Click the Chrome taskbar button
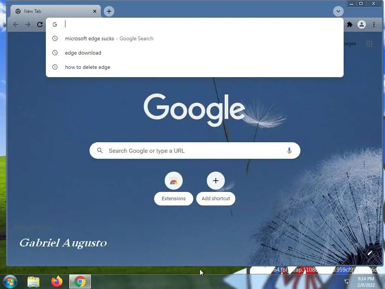 coord(80,281)
